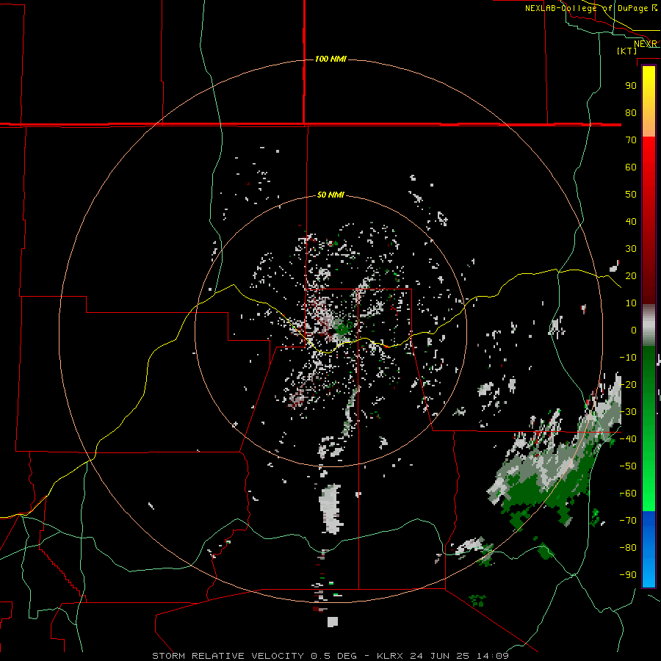Click the 0 value on the velocity scale

click(634, 330)
